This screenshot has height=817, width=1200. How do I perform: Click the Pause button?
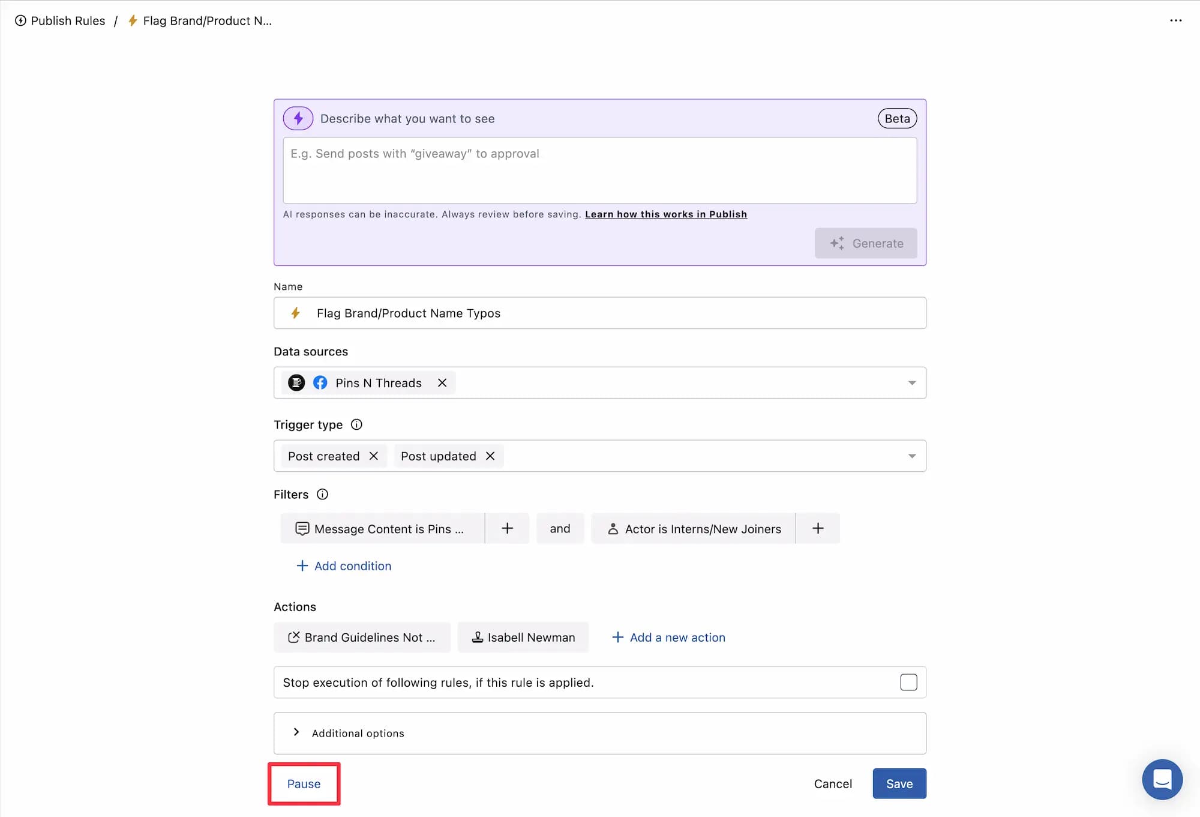click(x=304, y=784)
